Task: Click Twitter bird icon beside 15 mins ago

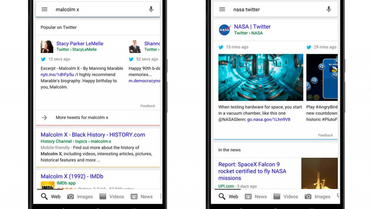Action: (221, 47)
